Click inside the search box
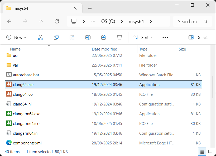The width and height of the screenshot is (216, 156). tap(187, 21)
